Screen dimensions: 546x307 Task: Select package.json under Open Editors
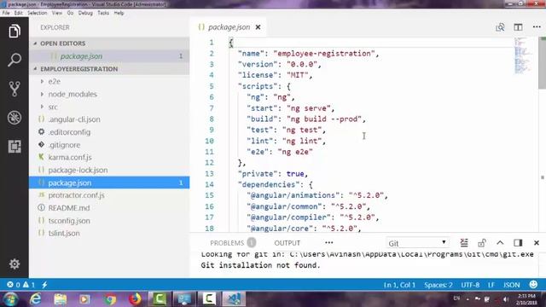[x=109, y=56]
